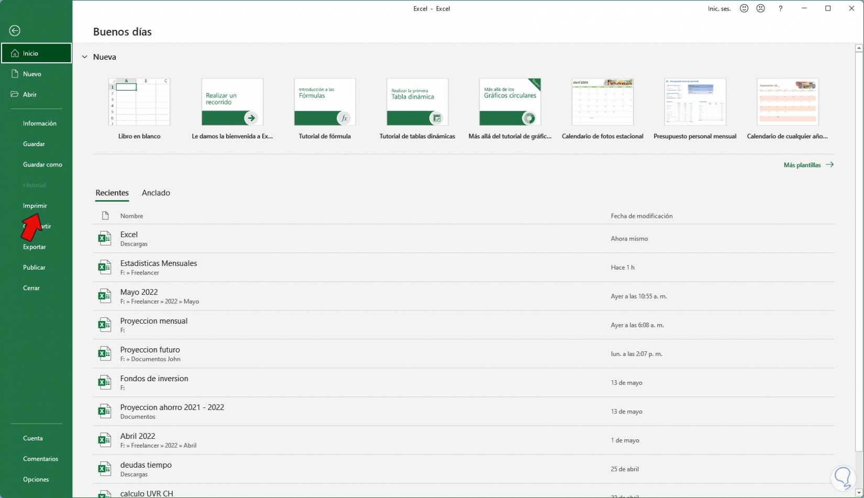
Task: Click the Excel file icon for Proyeccion mensual
Action: [105, 325]
